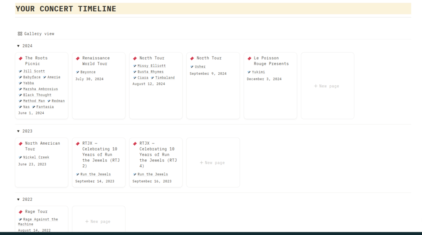Click the microphone icon beside Rage Against the Machine

click(20, 220)
